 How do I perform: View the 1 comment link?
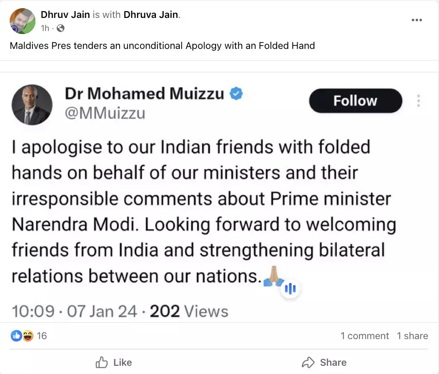(364, 336)
